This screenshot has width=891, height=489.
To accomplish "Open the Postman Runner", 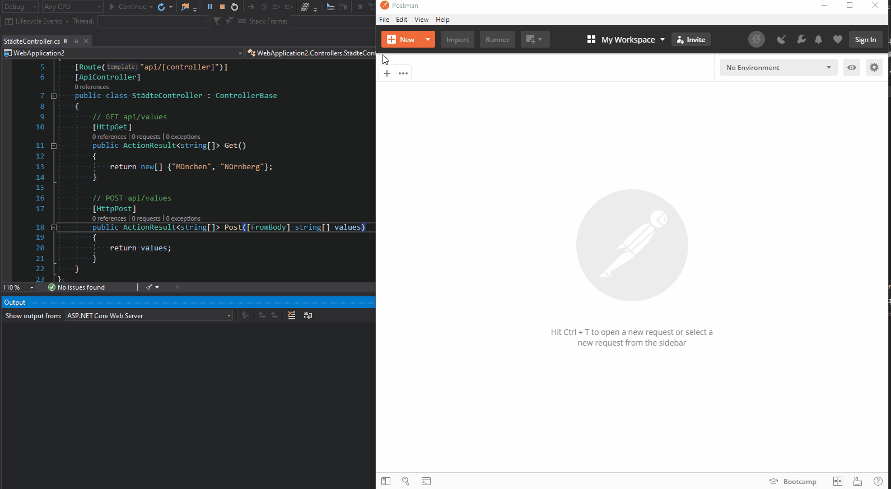I will 497,39.
